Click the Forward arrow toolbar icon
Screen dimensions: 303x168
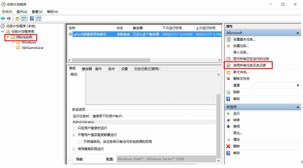pos(9,19)
